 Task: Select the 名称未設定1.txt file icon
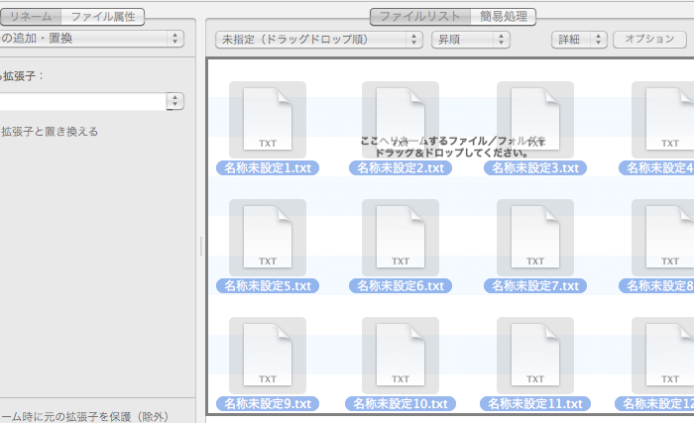[x=268, y=118]
